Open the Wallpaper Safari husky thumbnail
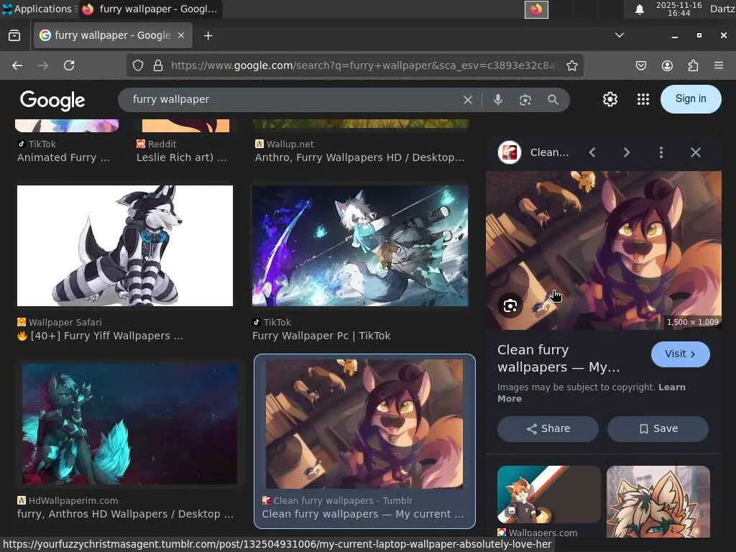736x552 pixels. tap(125, 246)
